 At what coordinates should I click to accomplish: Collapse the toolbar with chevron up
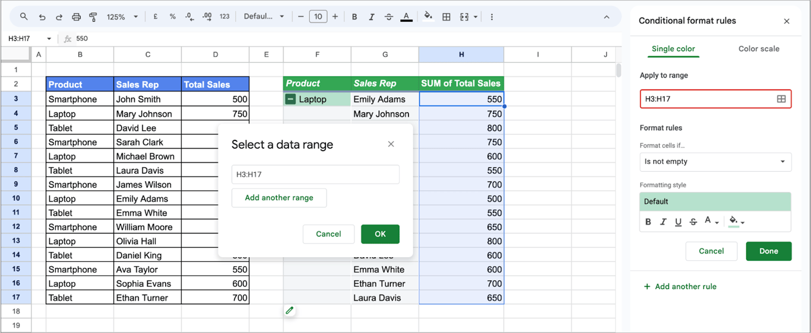pos(606,17)
